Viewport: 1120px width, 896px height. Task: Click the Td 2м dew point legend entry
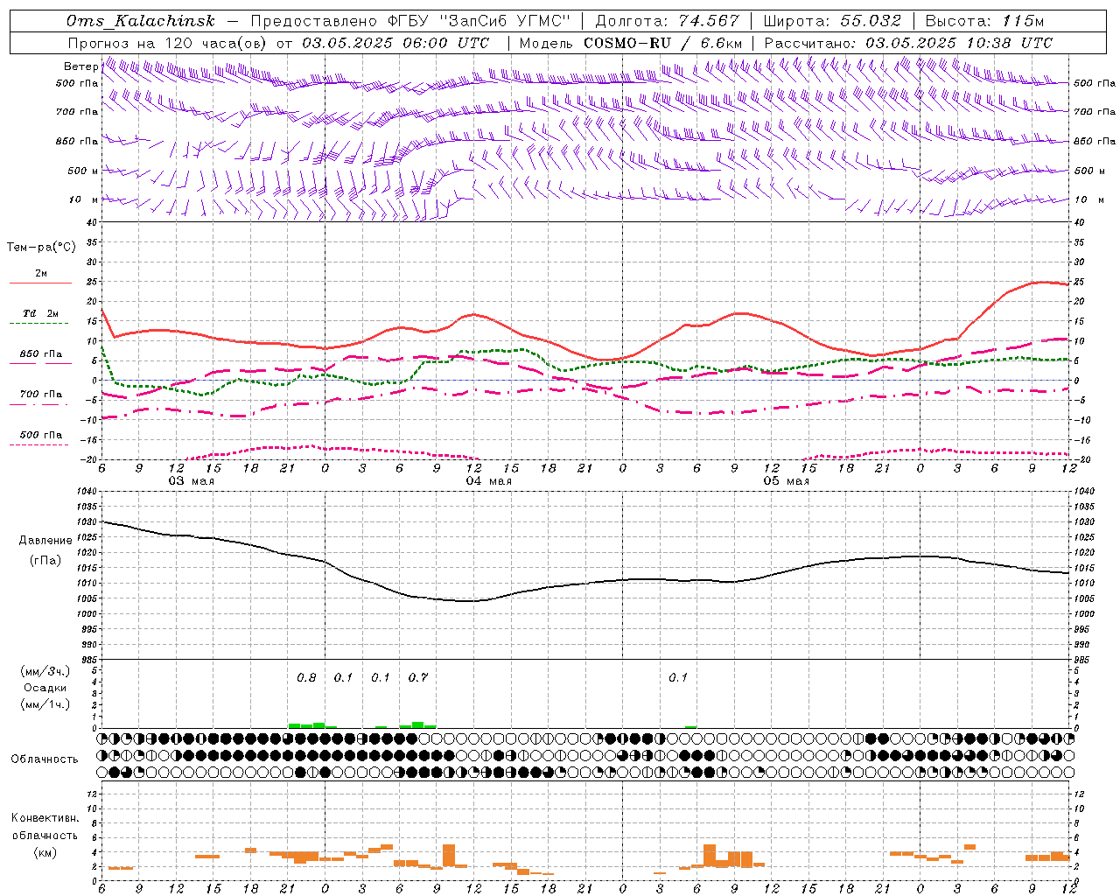tap(41, 313)
